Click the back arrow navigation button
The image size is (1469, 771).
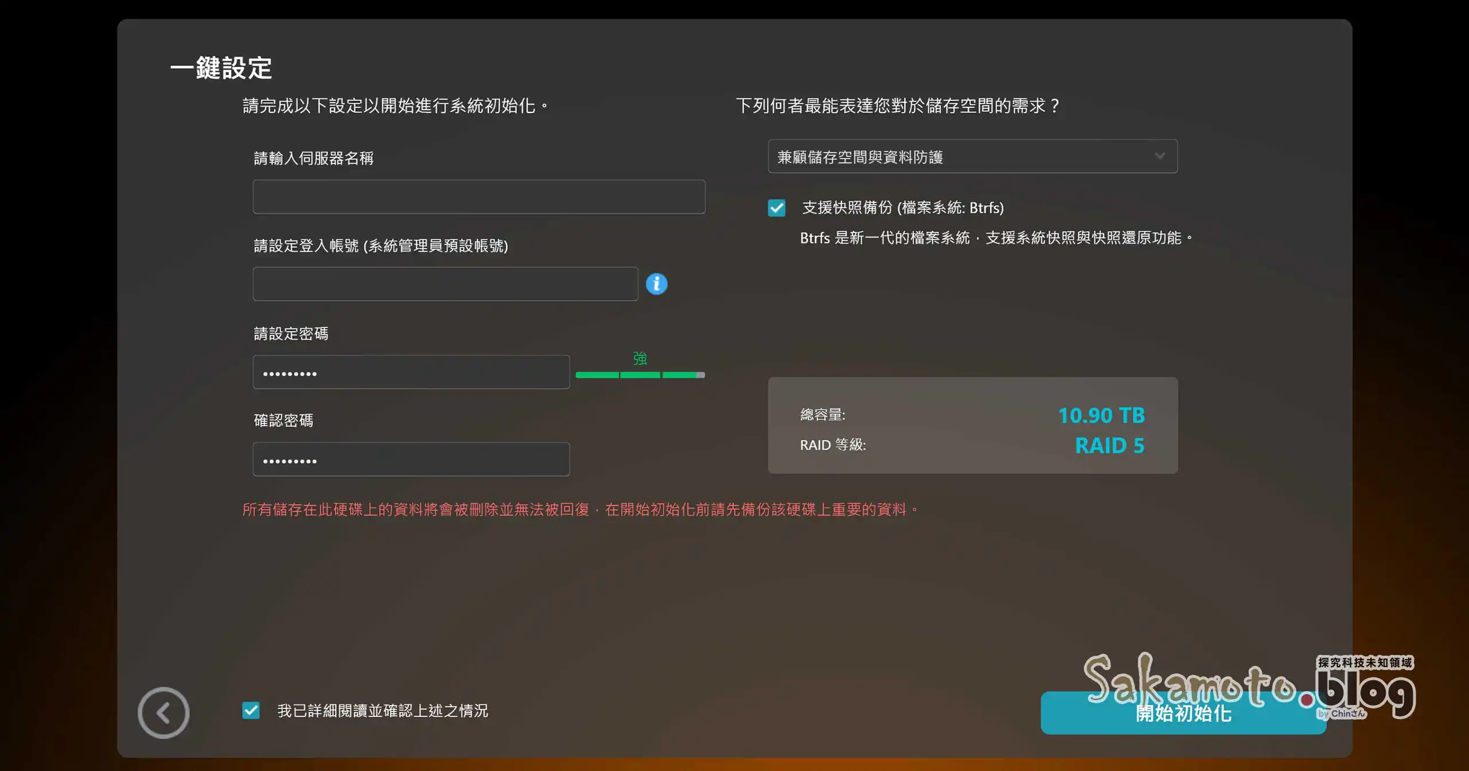click(163, 712)
